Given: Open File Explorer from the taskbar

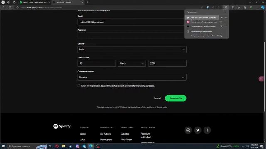Looking at the screenshot, I should 64,146.
